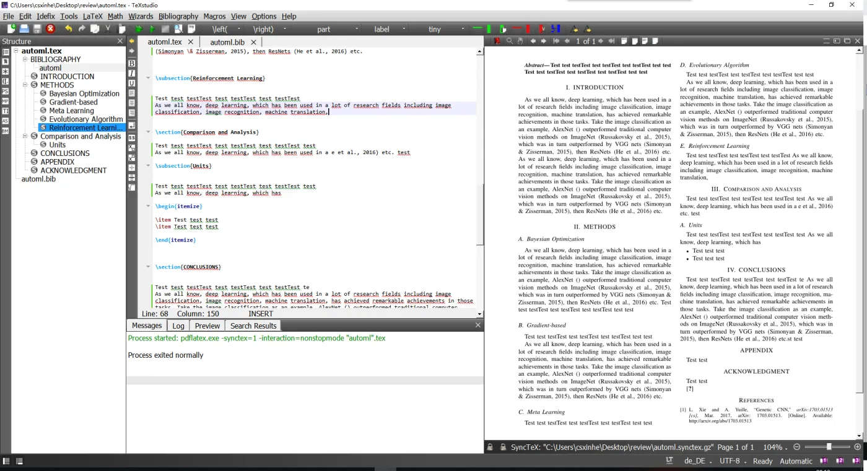Image resolution: width=867 pixels, height=471 pixels.
Task: Click the Open file toolbar icon
Action: pos(24,28)
